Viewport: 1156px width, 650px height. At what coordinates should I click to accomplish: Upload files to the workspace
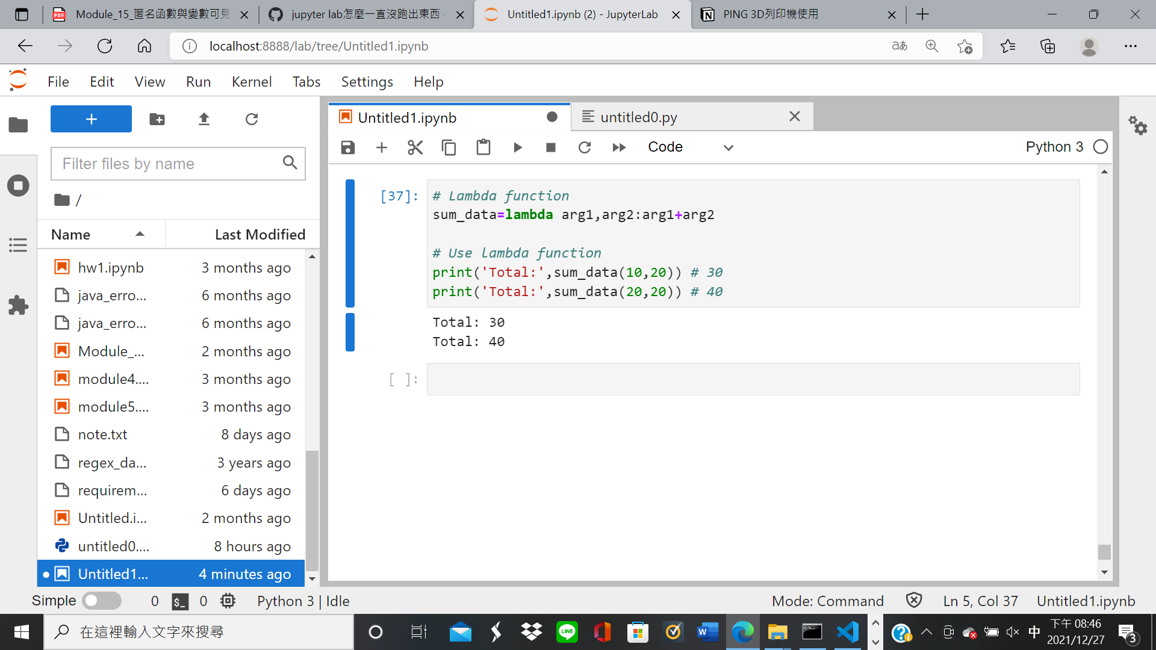(204, 119)
